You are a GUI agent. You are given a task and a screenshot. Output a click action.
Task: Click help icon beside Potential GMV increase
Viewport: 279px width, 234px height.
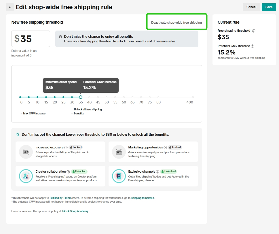[x=253, y=46]
